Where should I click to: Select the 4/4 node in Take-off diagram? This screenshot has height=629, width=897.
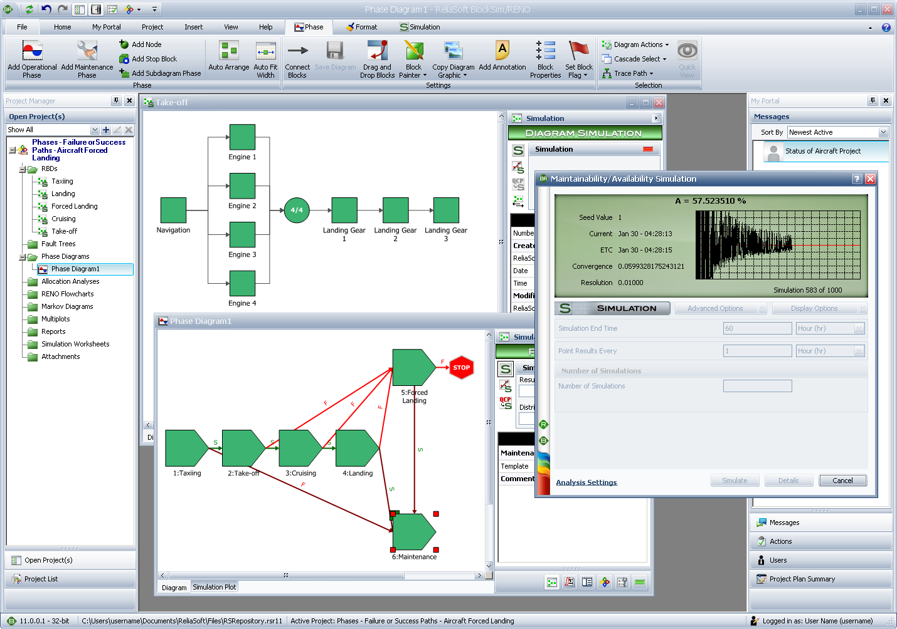point(297,210)
